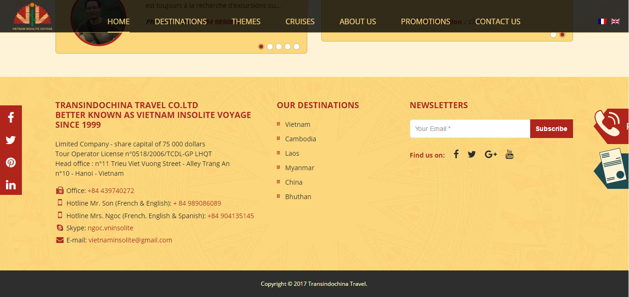Select first testimonial slide dot, left card
Screen dimensions: 629x297
tap(261, 47)
